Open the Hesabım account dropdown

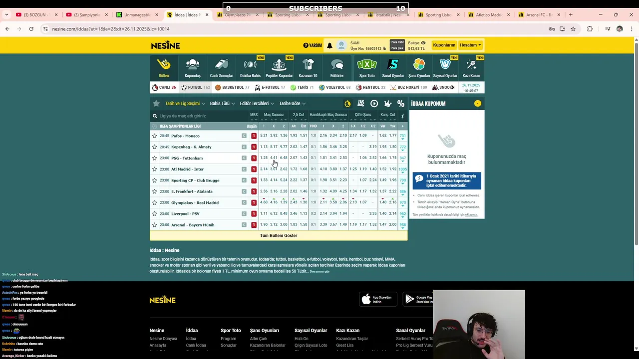(470, 45)
